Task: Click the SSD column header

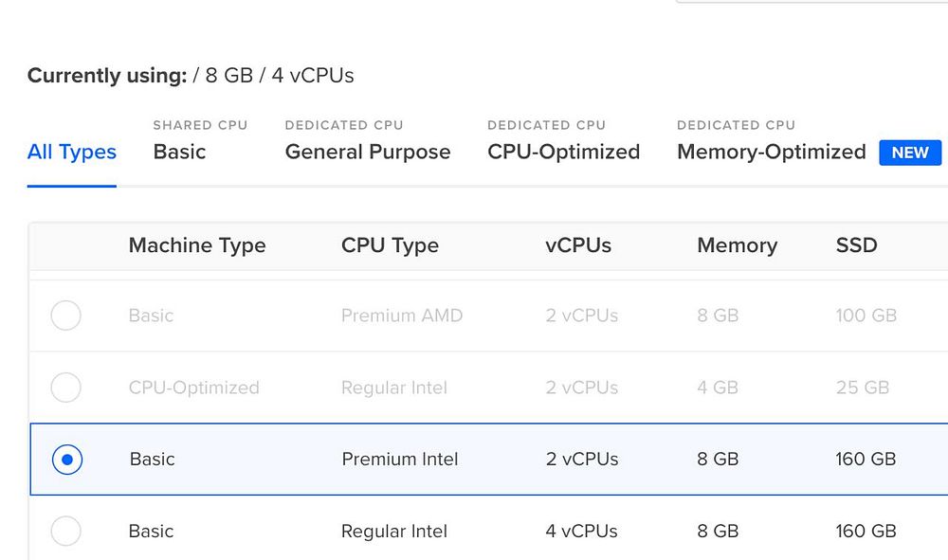Action: click(856, 246)
